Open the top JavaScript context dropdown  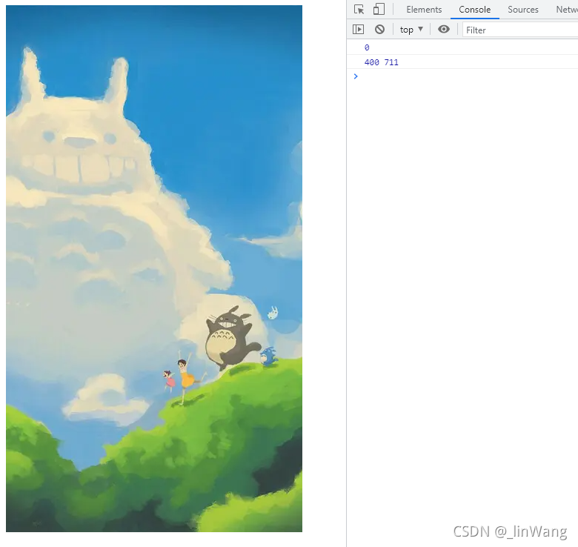coord(411,30)
